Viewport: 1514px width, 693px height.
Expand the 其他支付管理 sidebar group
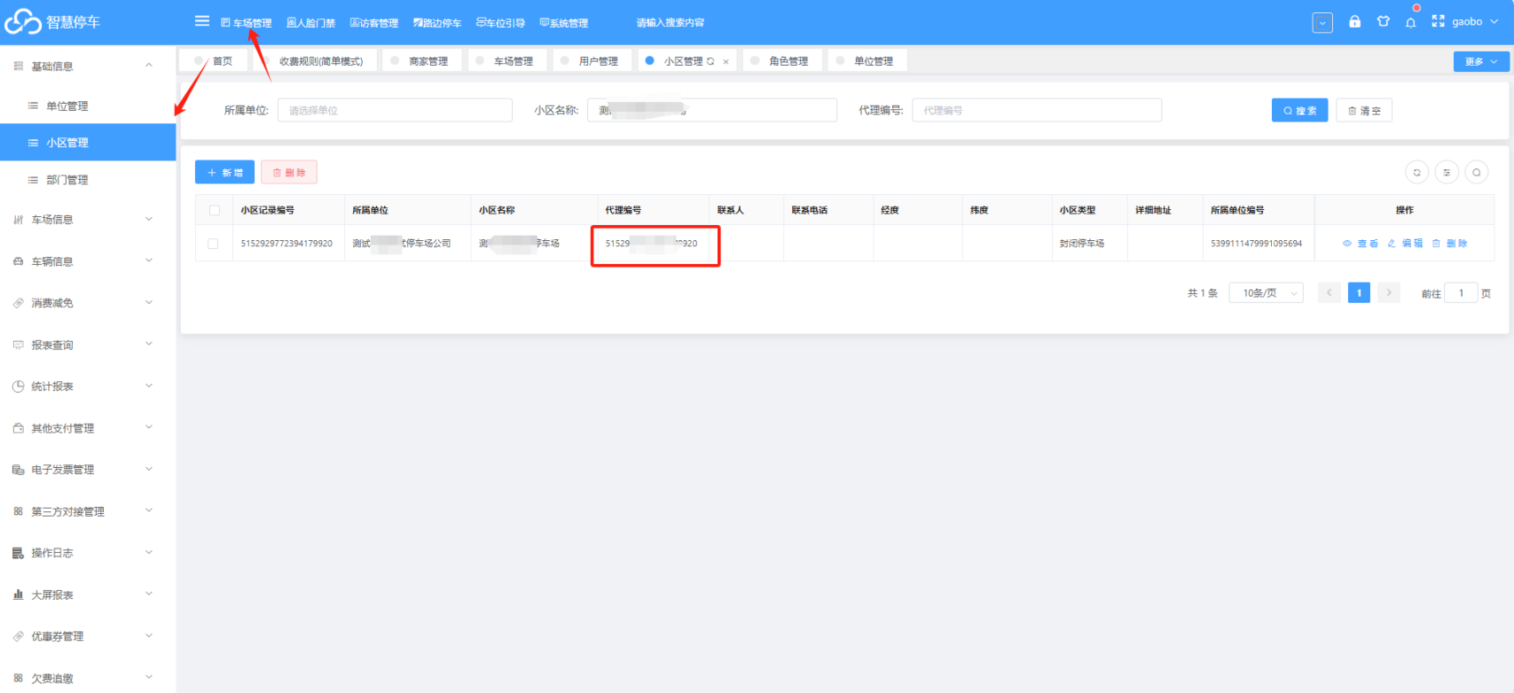(x=88, y=428)
